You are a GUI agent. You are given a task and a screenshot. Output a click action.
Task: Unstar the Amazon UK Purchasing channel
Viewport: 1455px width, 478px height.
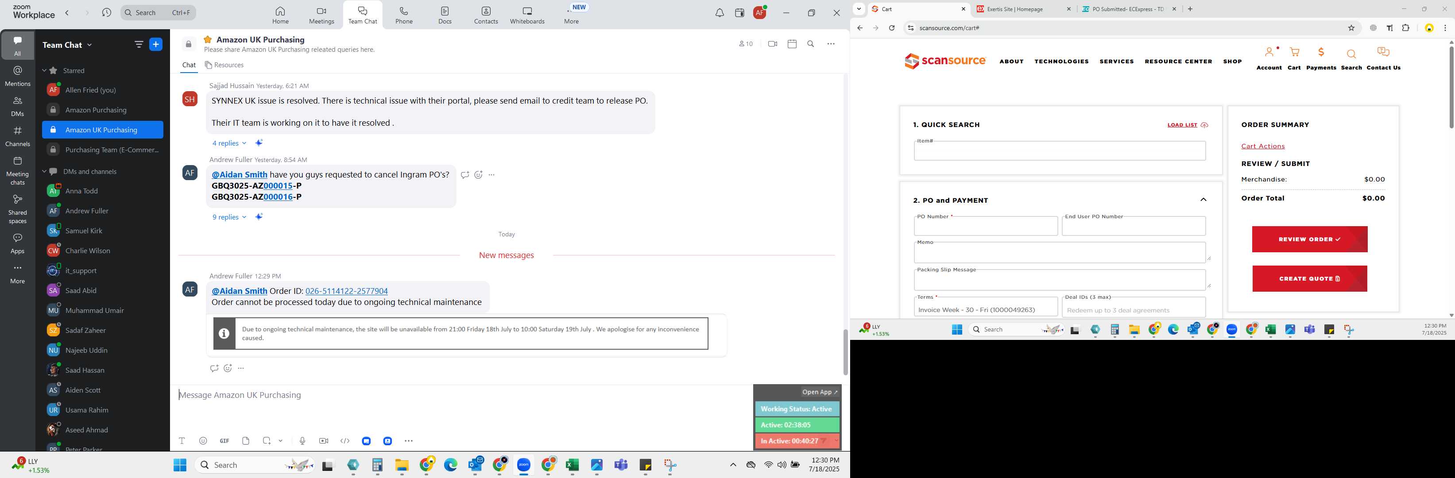point(208,39)
